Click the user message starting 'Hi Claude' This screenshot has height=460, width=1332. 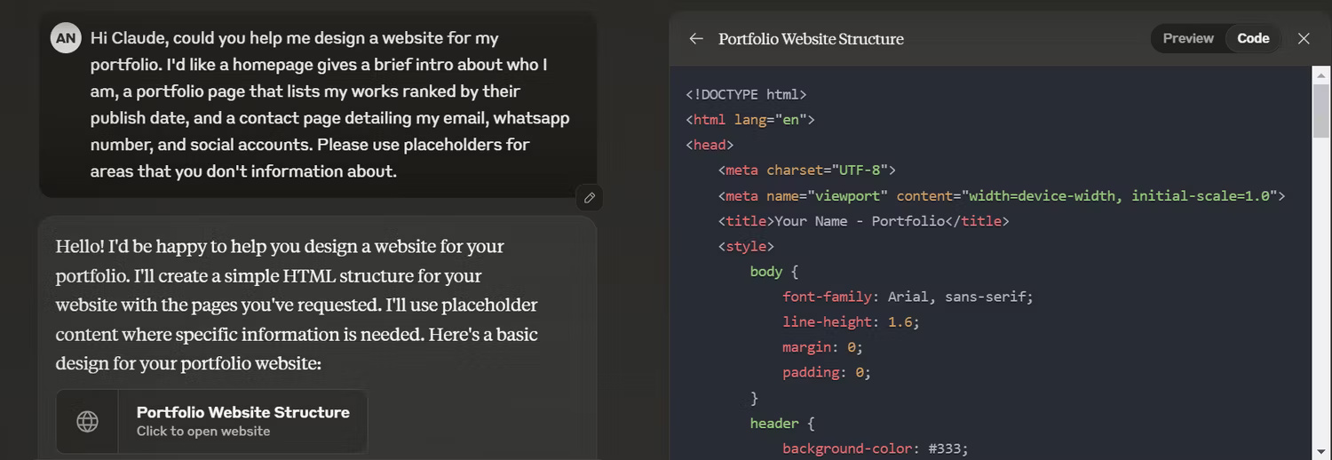[330, 104]
